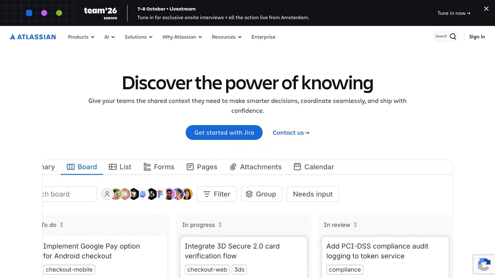Follow the Tune in now link
The image size is (495, 278).
pos(454,13)
